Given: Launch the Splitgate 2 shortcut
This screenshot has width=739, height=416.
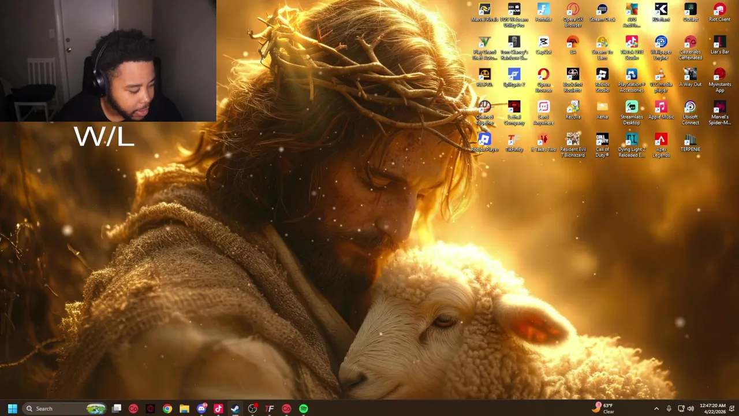Looking at the screenshot, I should click(514, 78).
